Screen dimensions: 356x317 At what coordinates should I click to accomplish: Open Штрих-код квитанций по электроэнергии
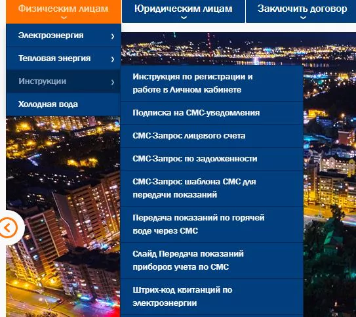point(212,297)
